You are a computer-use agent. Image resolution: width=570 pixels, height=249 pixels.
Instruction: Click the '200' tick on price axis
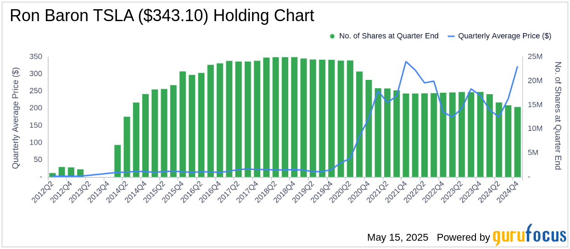(x=36, y=108)
